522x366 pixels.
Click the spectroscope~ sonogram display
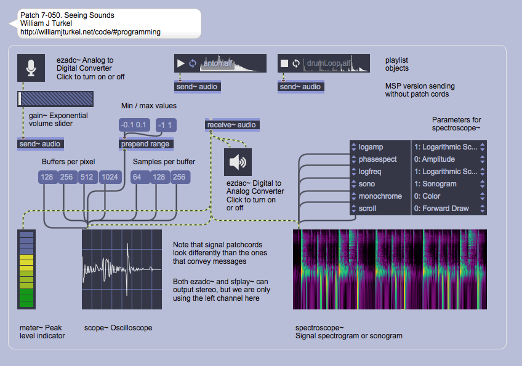tap(390, 269)
